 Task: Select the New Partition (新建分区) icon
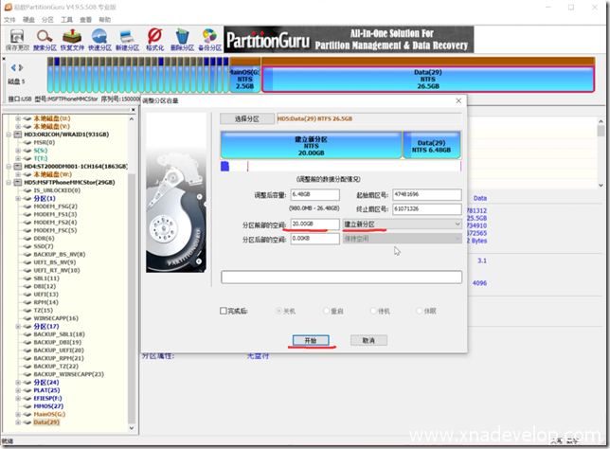click(x=127, y=38)
